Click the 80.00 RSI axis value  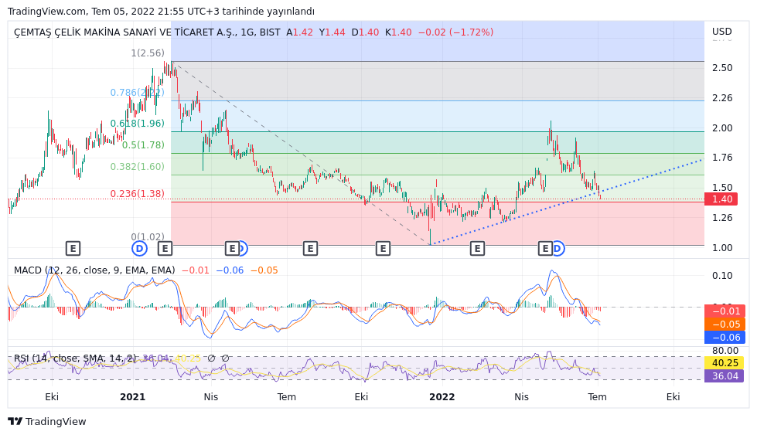pyautogui.click(x=725, y=351)
